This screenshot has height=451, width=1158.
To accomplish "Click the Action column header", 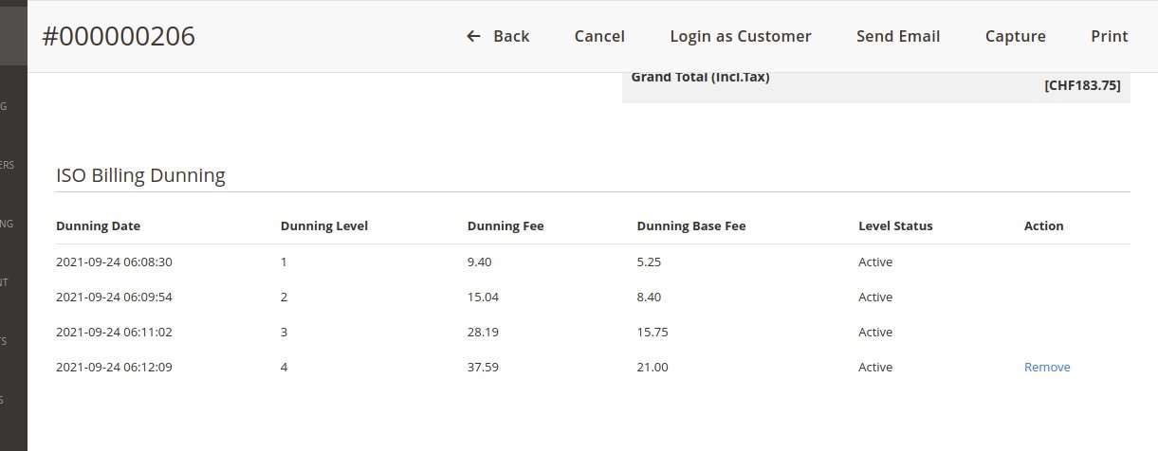I will 1043,226.
